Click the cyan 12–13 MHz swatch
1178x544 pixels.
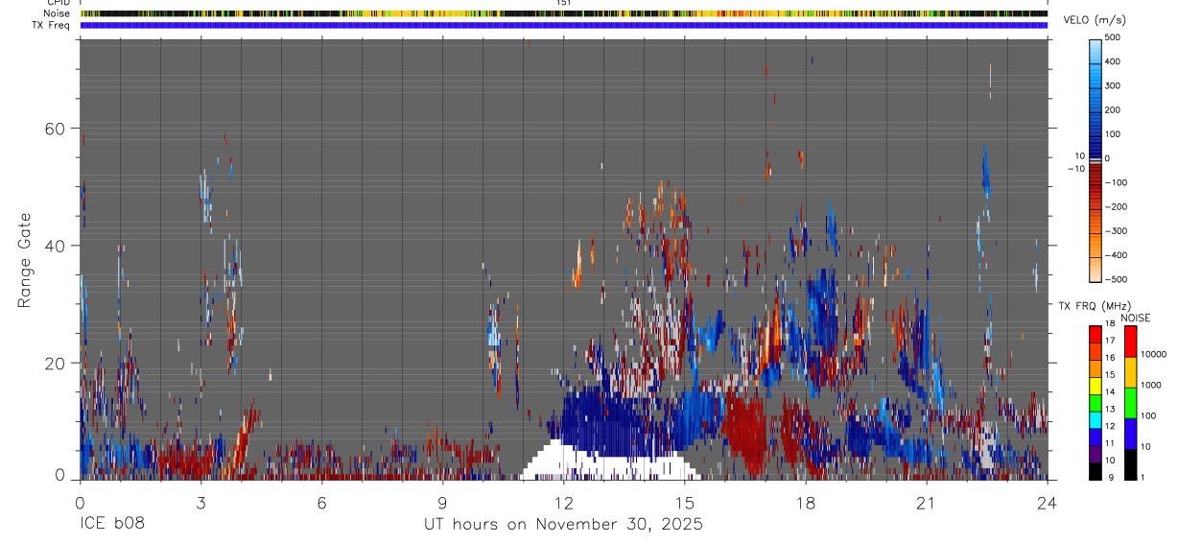tap(1096, 420)
